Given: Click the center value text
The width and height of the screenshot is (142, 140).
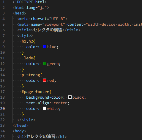Looking at the screenshot, I should tap(61, 103).
